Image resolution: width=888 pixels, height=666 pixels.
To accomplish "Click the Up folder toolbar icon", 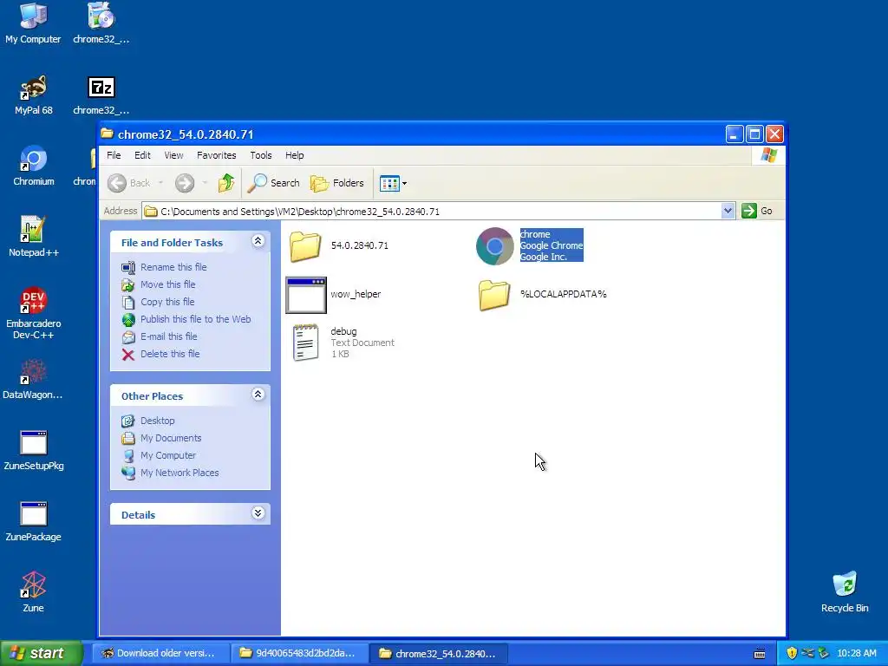I will [226, 183].
